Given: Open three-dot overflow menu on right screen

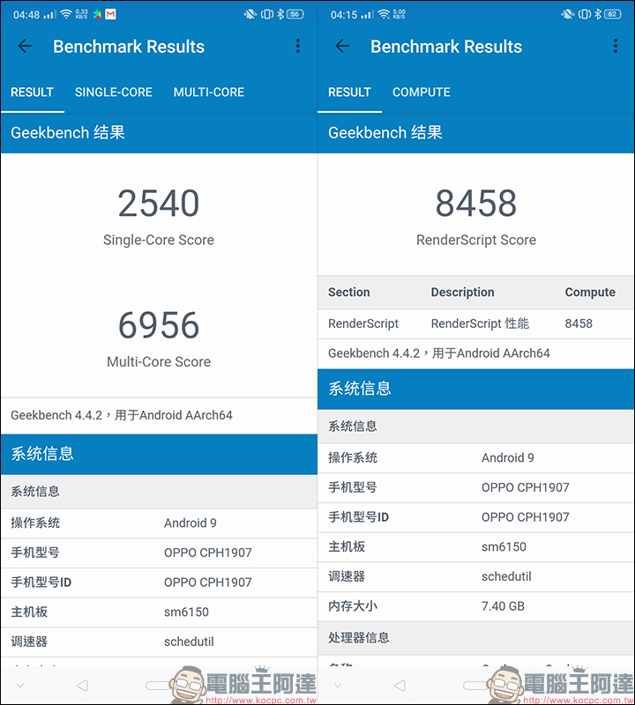Looking at the screenshot, I should (616, 46).
